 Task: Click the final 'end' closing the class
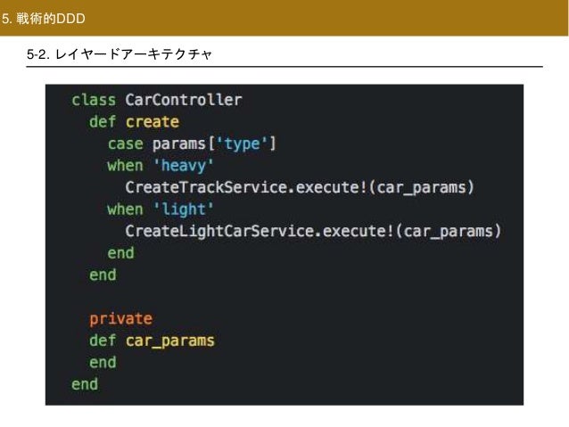[85, 384]
